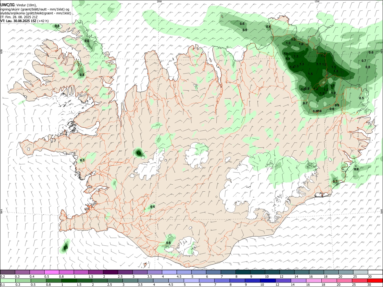Pick the dark teal swatch at 8

coord(243,272)
